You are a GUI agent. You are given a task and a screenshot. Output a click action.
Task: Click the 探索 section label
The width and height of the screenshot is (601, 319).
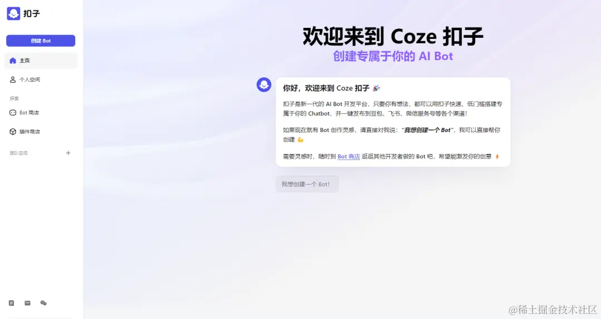click(14, 98)
